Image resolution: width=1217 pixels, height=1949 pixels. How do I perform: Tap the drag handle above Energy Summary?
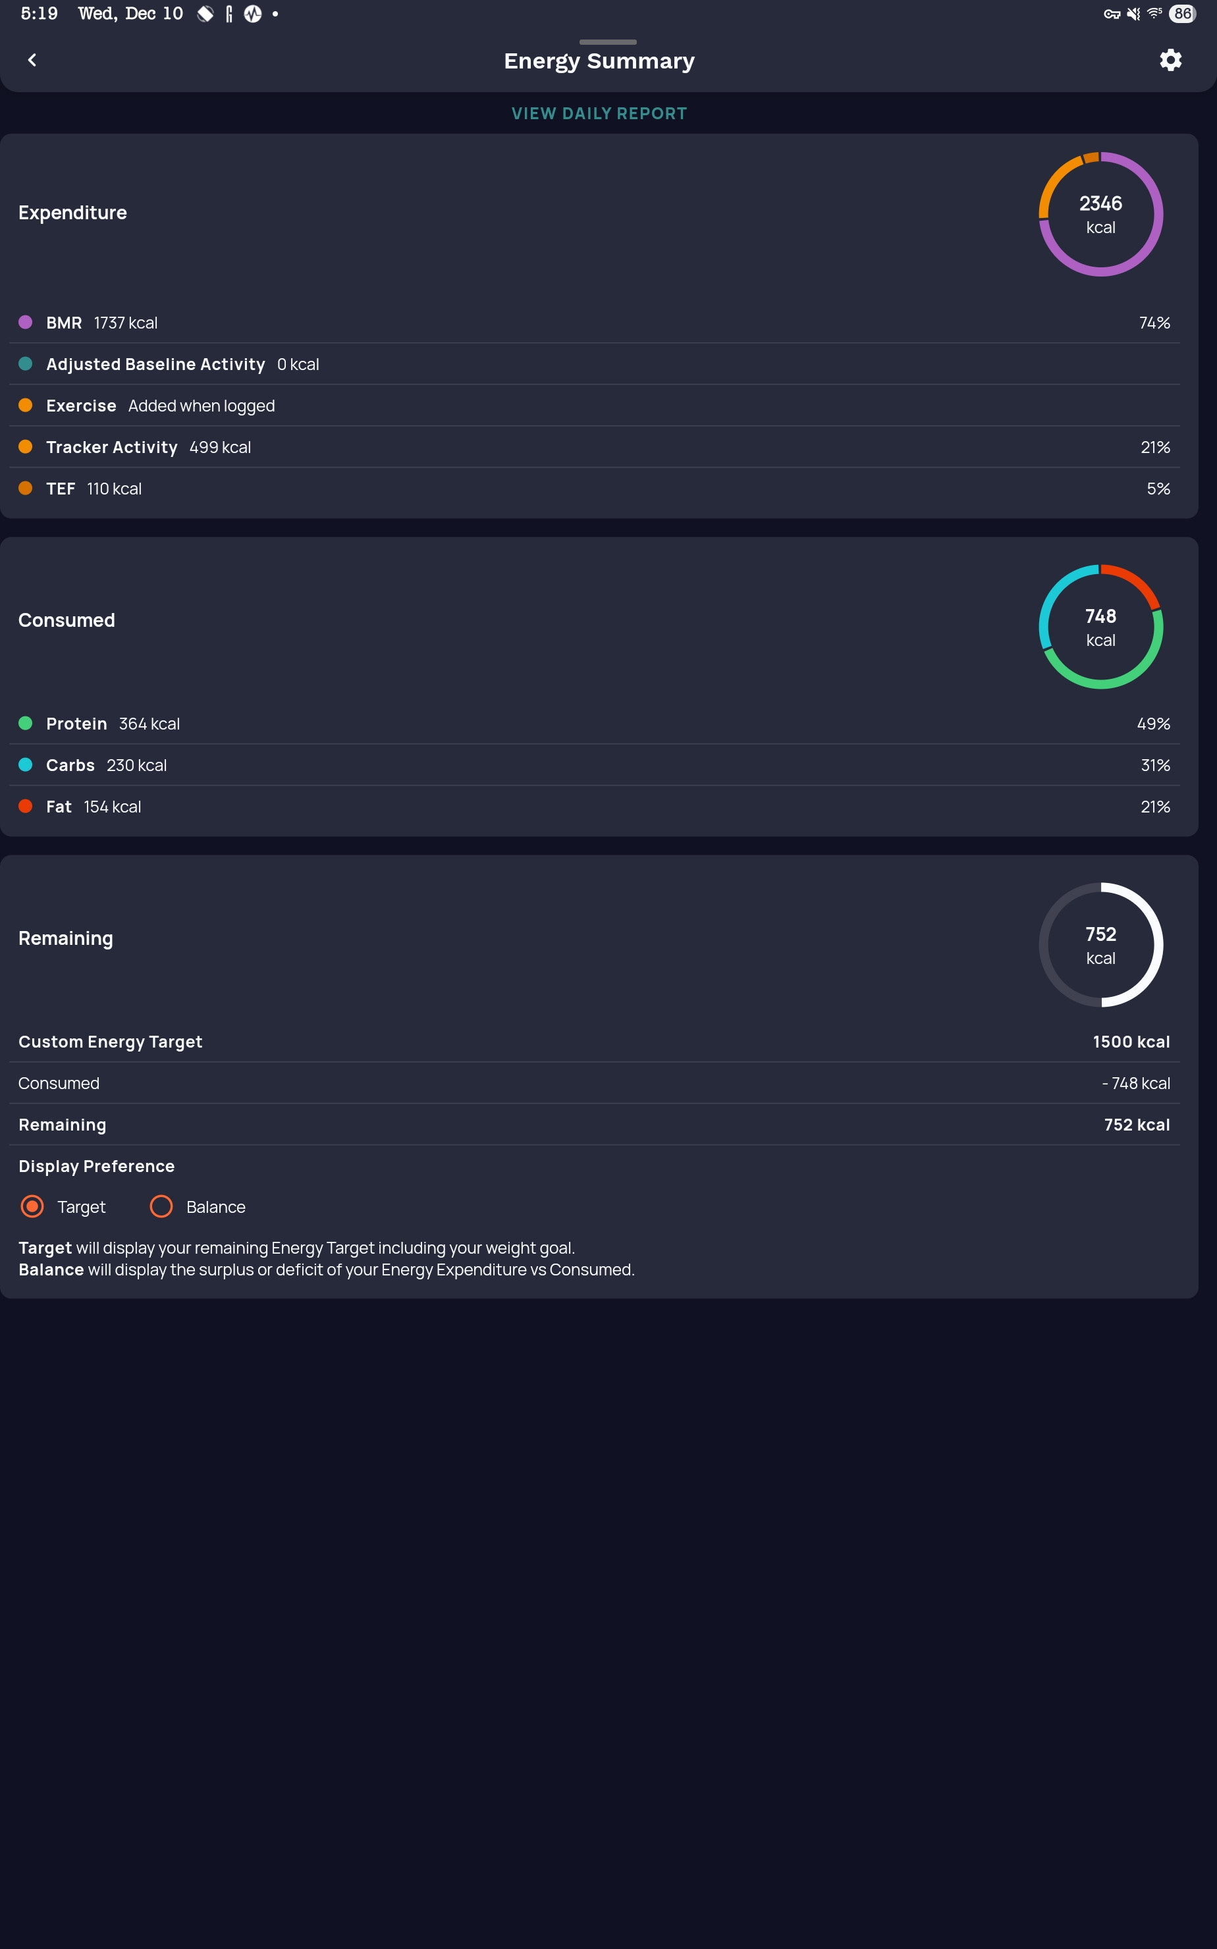pos(608,42)
